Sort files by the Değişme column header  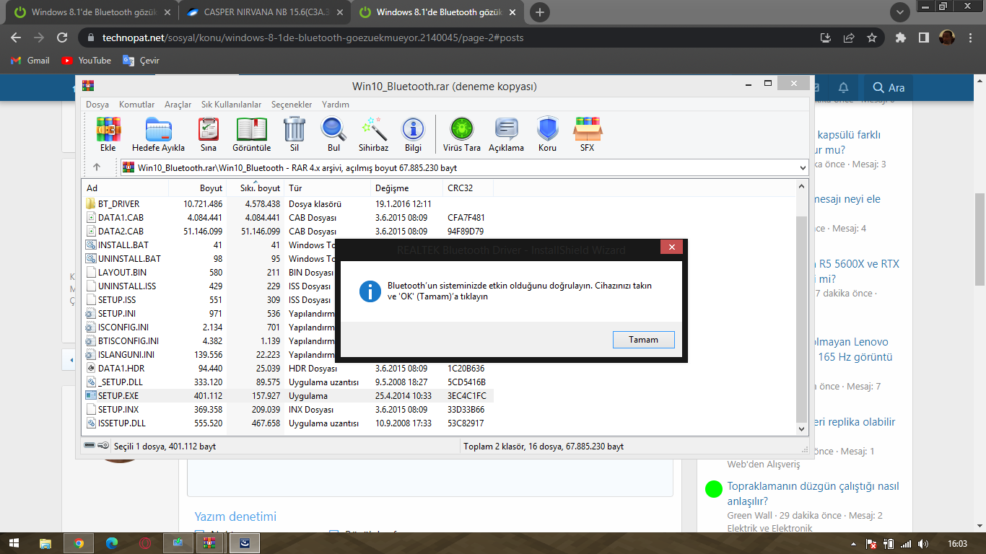(406, 188)
